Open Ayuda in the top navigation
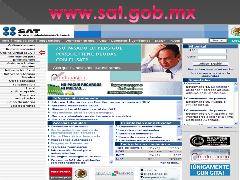Image resolution: width=240 pixels, height=180 pixels. pos(175,41)
